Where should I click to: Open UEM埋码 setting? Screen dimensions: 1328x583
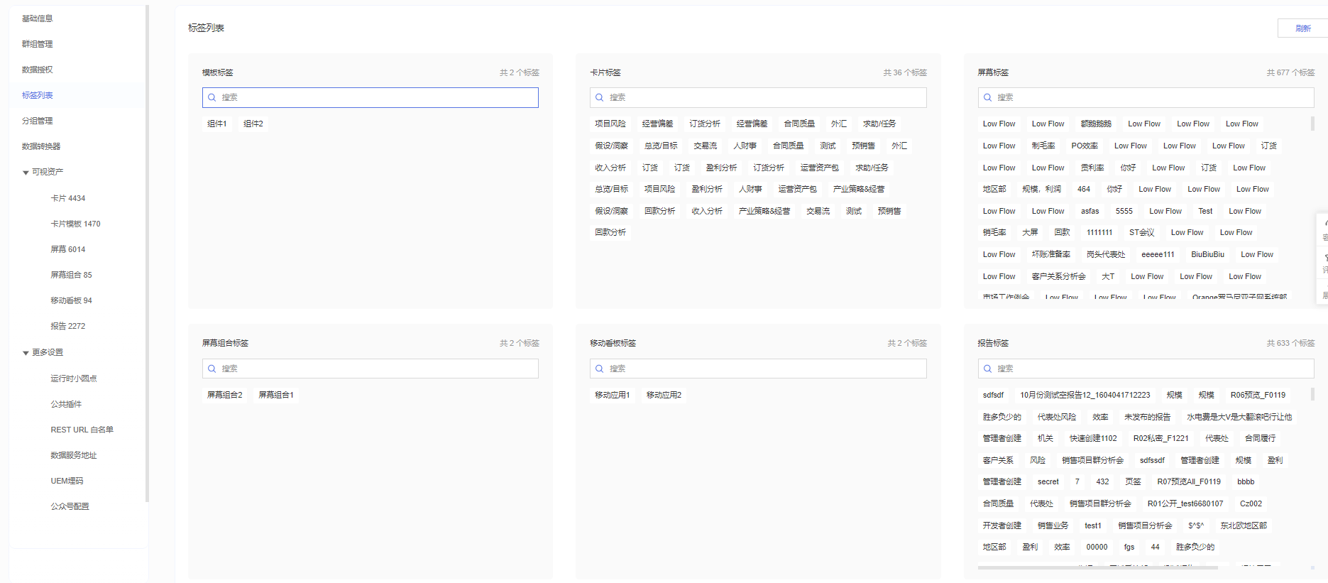pyautogui.click(x=67, y=481)
